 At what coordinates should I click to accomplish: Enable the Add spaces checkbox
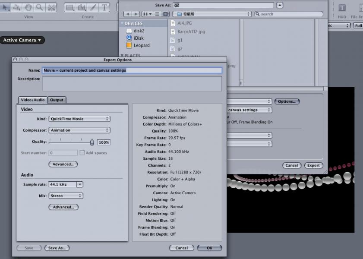click(82, 153)
